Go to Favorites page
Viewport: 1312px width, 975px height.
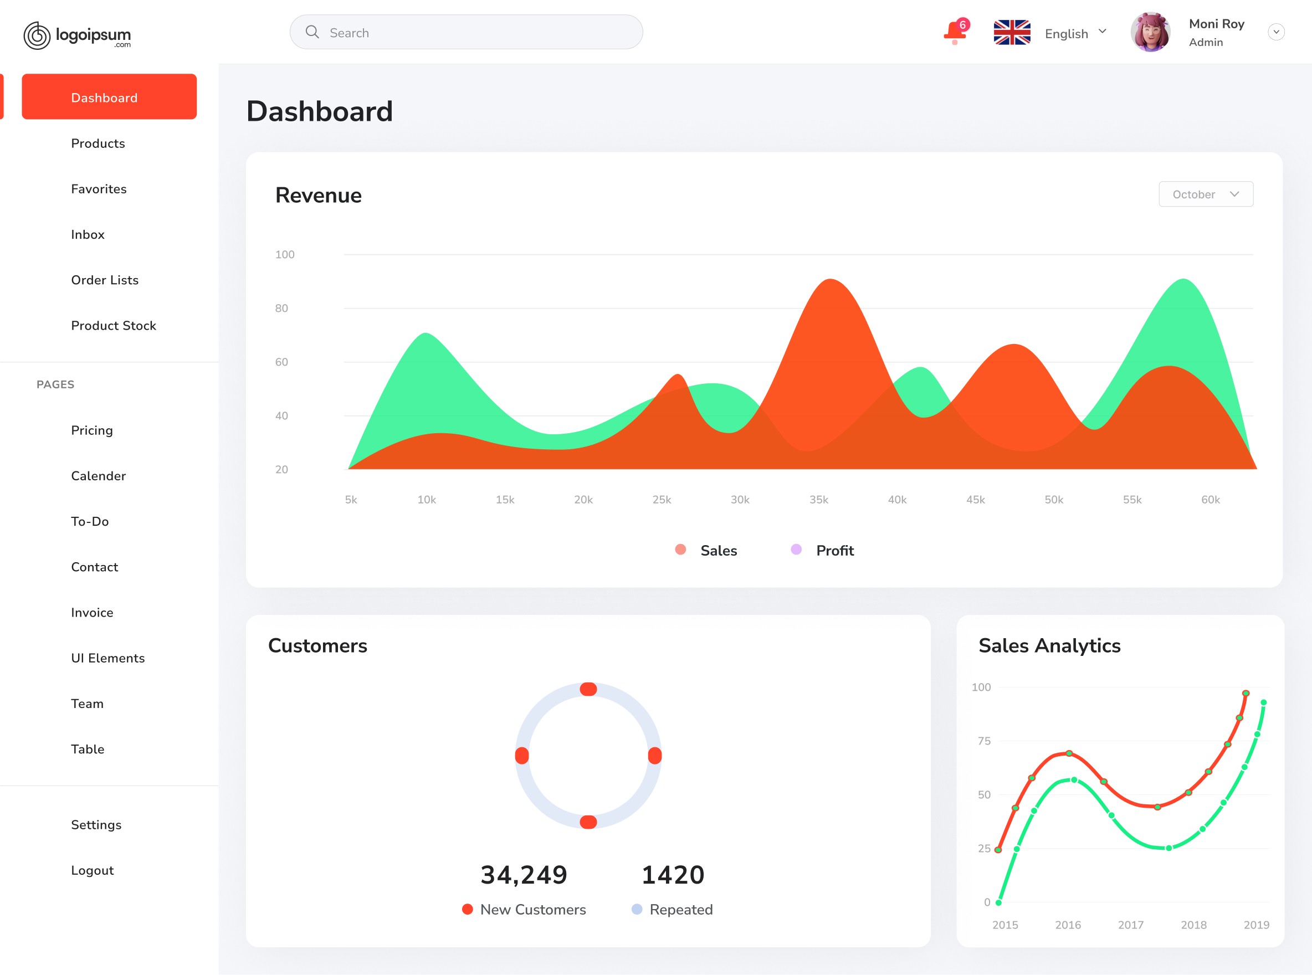[99, 189]
